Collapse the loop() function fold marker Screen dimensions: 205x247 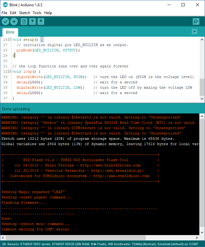(x=9, y=71)
